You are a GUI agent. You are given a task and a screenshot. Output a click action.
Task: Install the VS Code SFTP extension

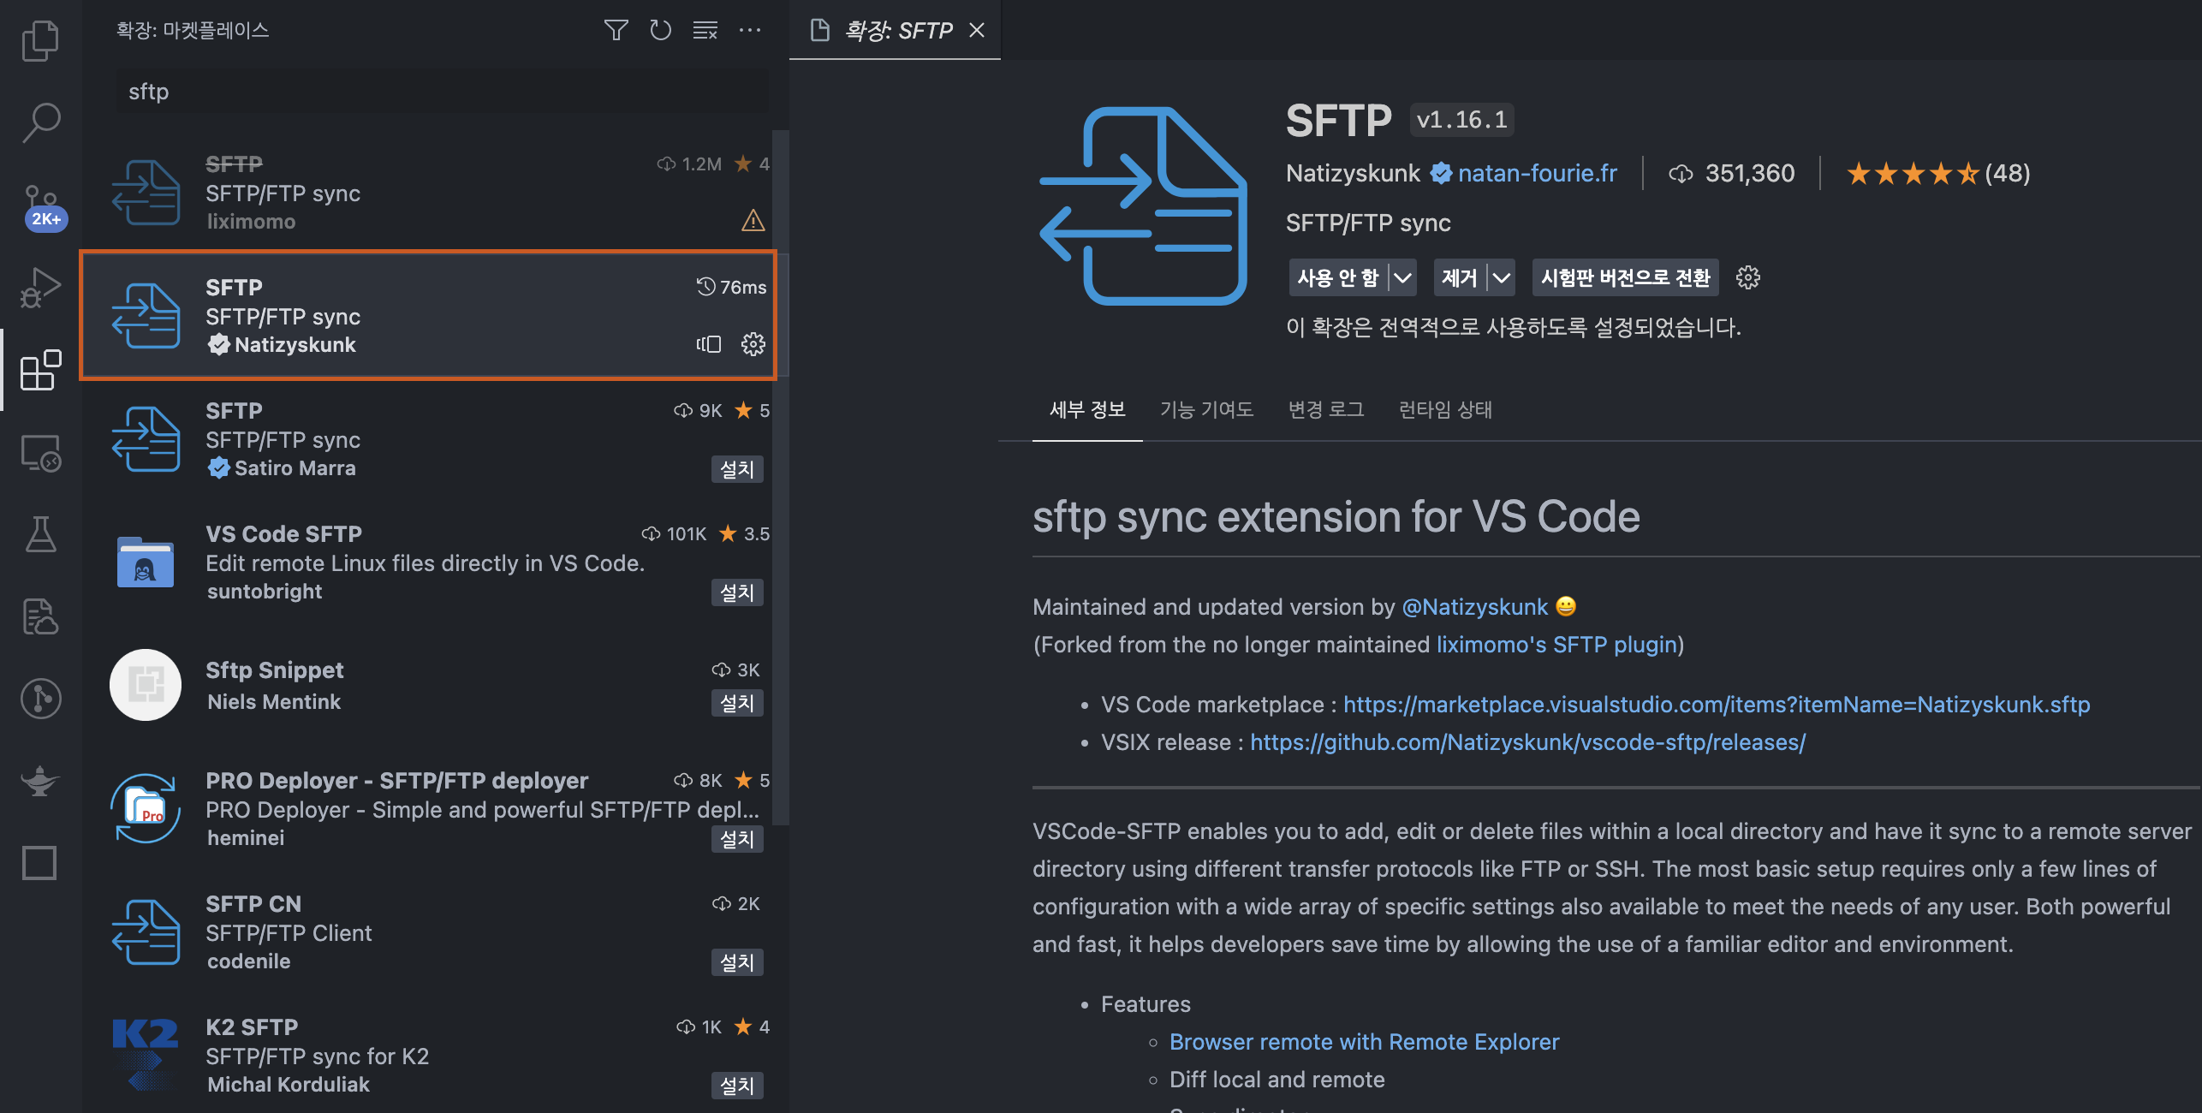(736, 592)
